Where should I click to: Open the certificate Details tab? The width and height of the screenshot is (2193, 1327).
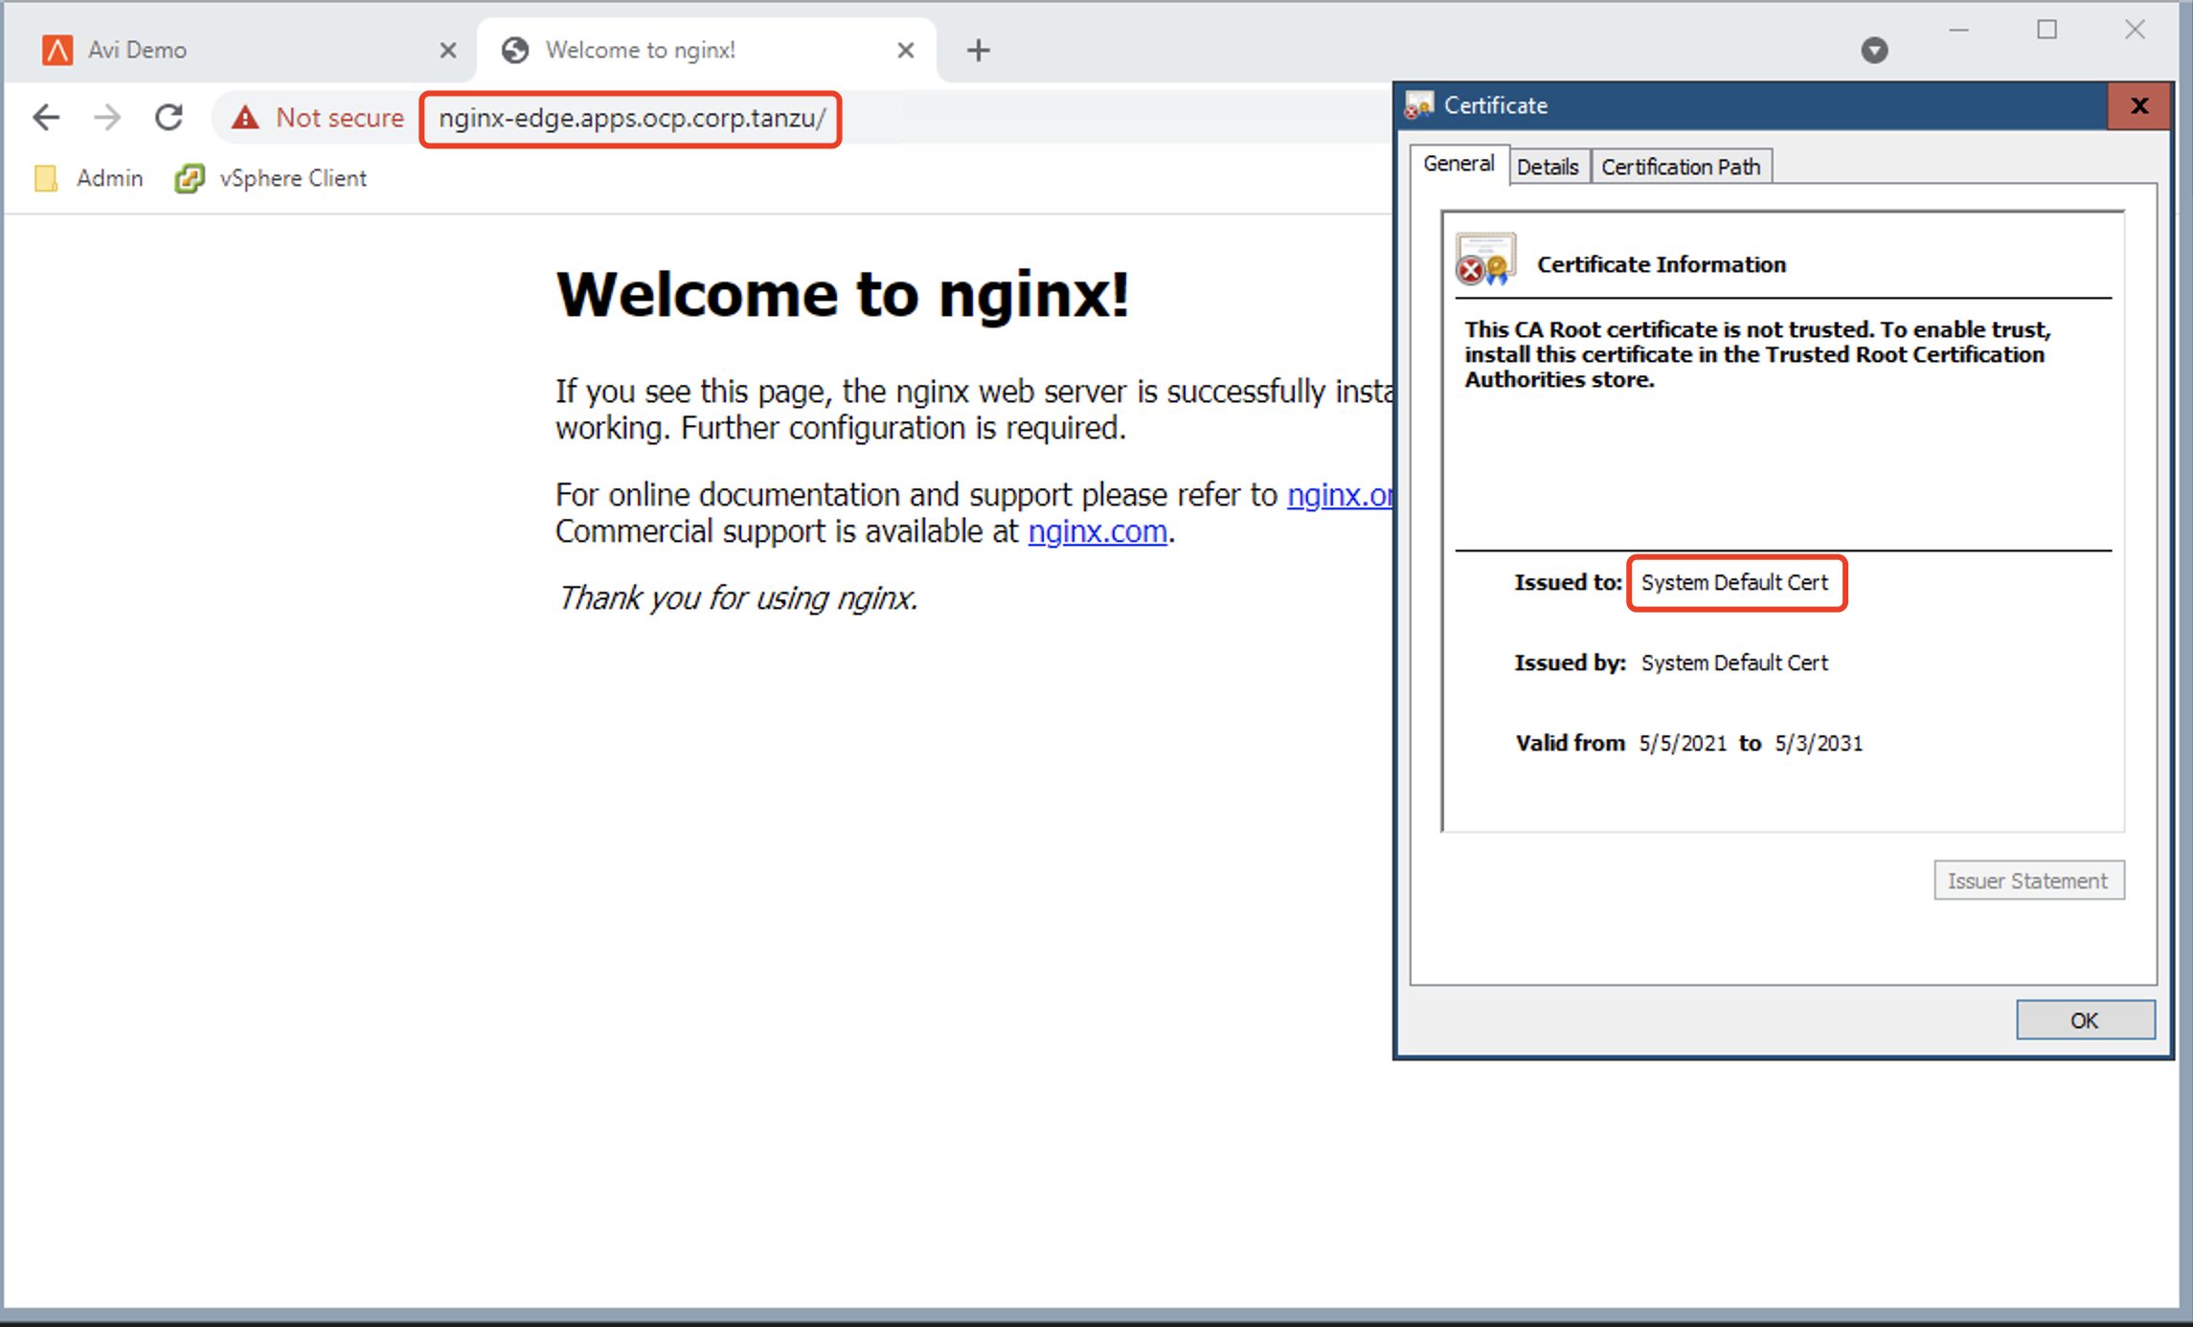click(1548, 167)
